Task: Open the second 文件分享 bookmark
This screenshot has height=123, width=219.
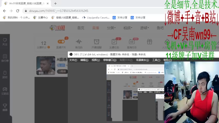Action: [138, 17]
